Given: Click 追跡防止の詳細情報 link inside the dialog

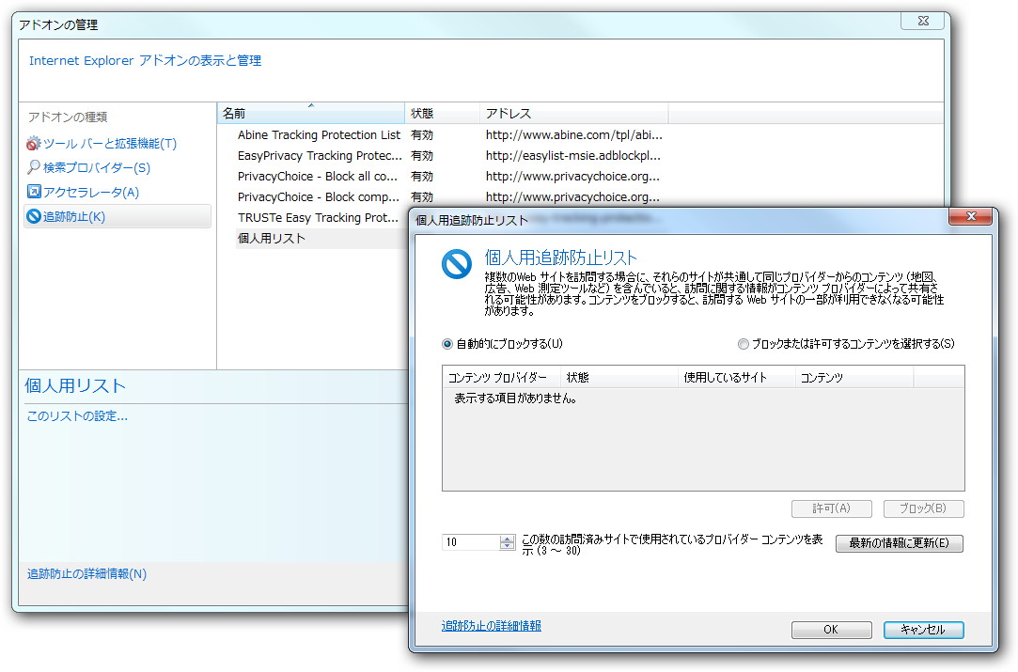Looking at the screenshot, I should [x=491, y=623].
